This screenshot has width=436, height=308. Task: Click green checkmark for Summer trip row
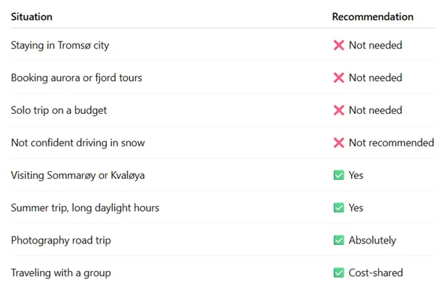[339, 208]
